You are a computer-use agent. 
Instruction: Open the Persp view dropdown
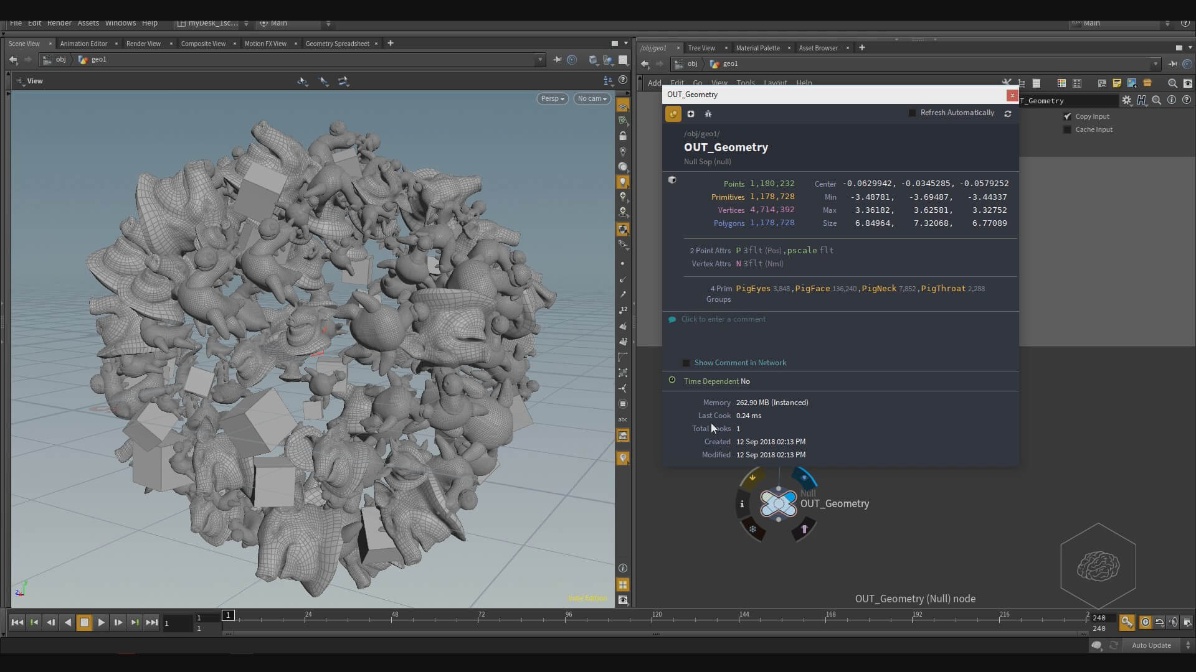click(552, 98)
